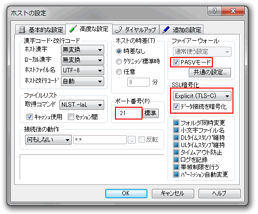The width and height of the screenshot is (258, 214).
Task: Close the ホストの設定 dialog
Action: pyautogui.click(x=233, y=11)
